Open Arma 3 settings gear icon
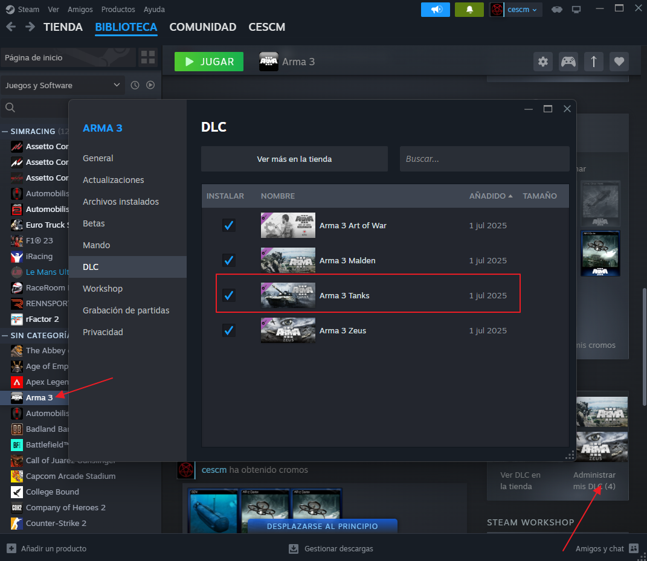 (x=543, y=62)
